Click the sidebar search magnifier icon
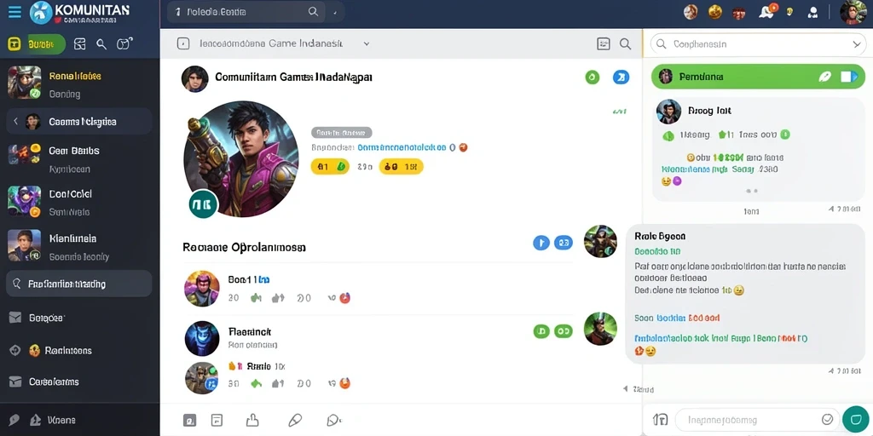 click(101, 44)
